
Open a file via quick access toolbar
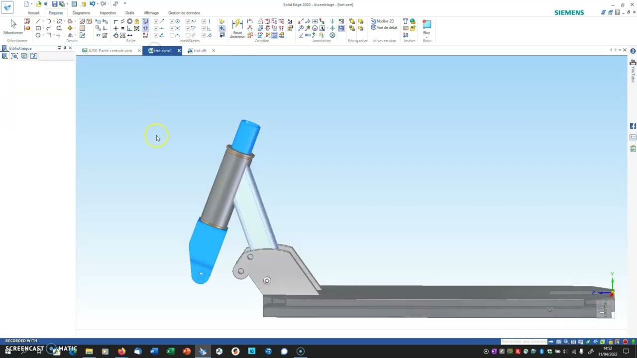click(x=38, y=4)
